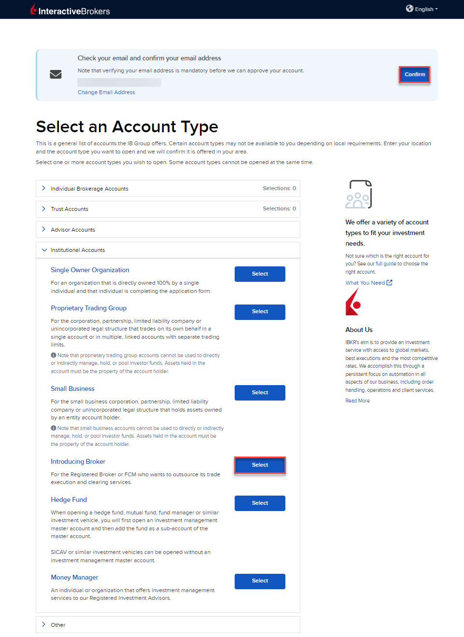Image resolution: width=464 pixels, height=637 pixels.
Task: Choose Select for Introducing Broker
Action: click(x=260, y=465)
